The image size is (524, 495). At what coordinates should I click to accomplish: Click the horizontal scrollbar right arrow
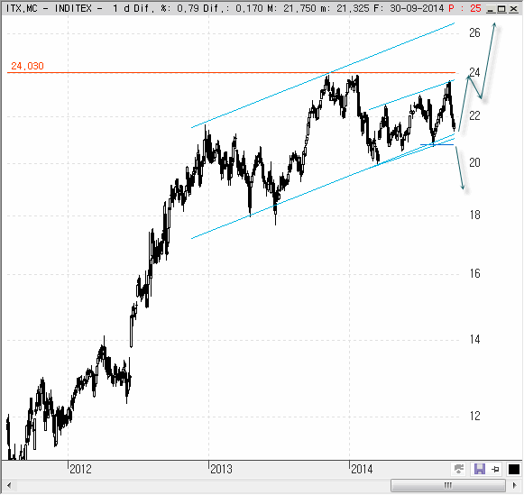click(515, 485)
